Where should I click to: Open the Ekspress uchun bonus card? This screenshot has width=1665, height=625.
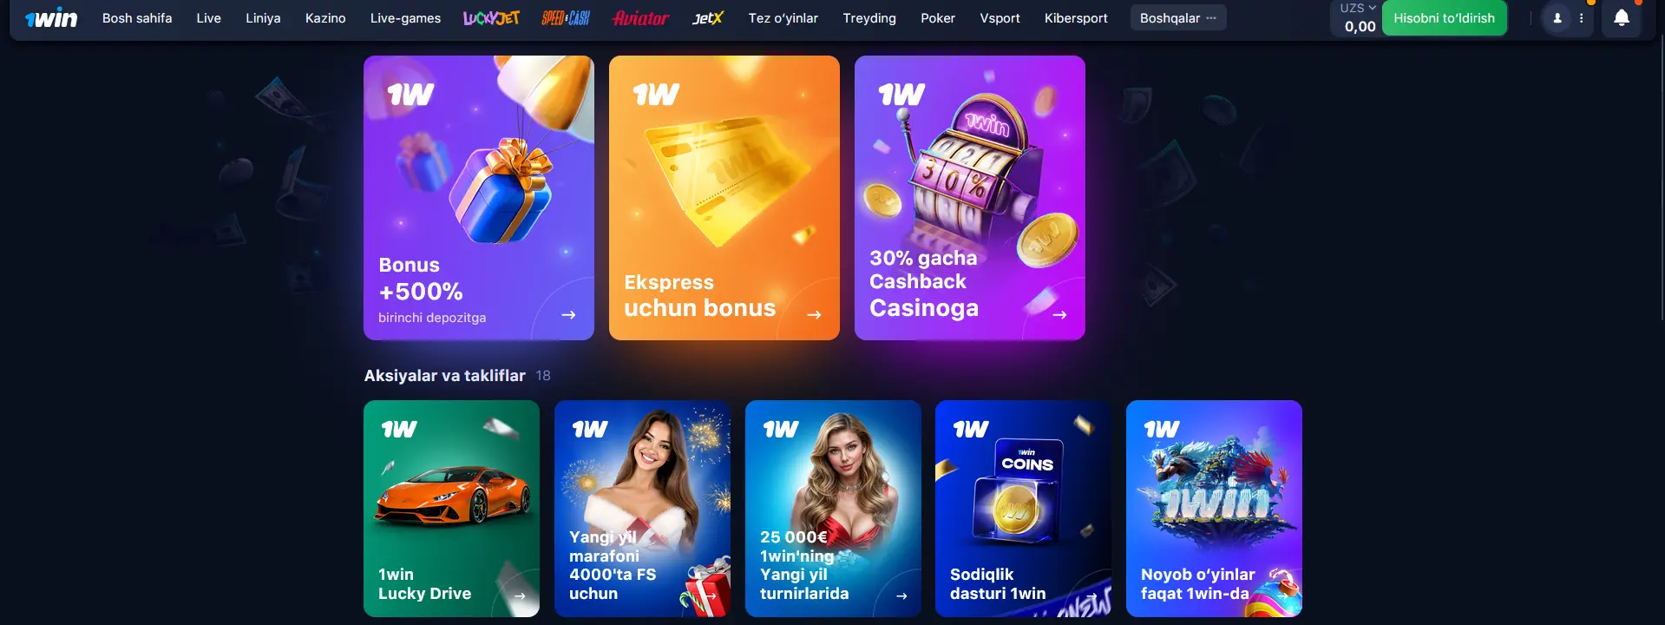pos(724,198)
